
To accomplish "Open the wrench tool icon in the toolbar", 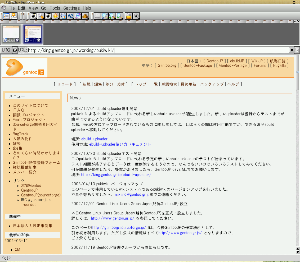I will [41, 16].
